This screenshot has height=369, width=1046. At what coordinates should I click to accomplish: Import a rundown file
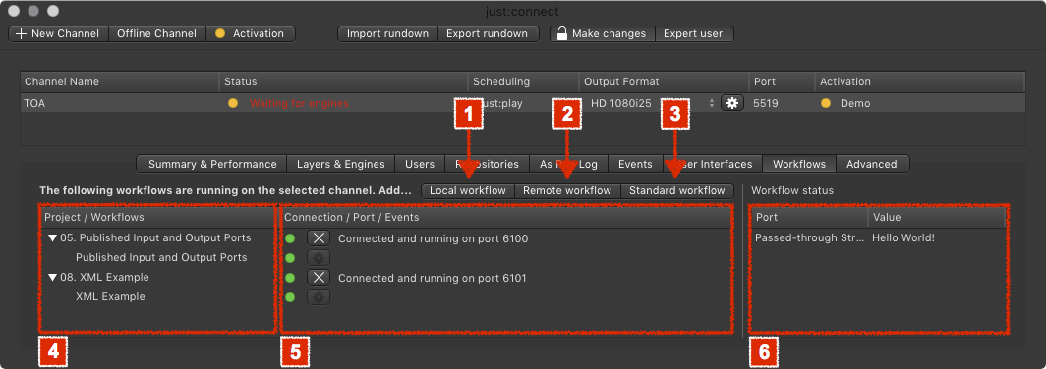tap(387, 34)
